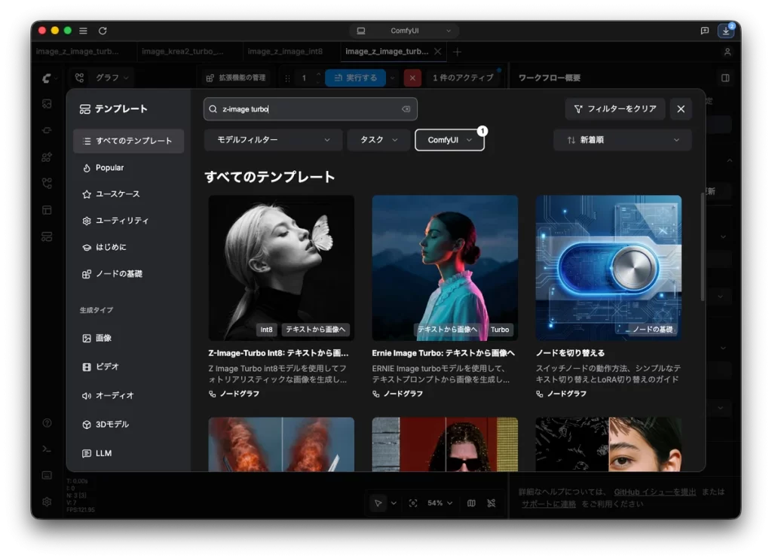Select the Popular category
This screenshot has height=560, width=772.
128,168
